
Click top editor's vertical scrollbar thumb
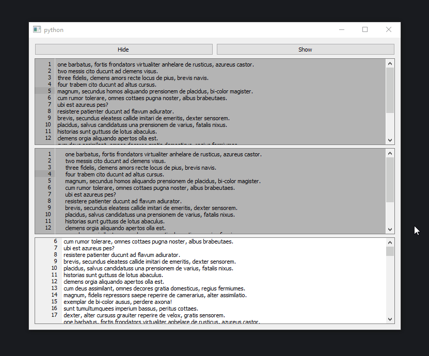pos(390,90)
